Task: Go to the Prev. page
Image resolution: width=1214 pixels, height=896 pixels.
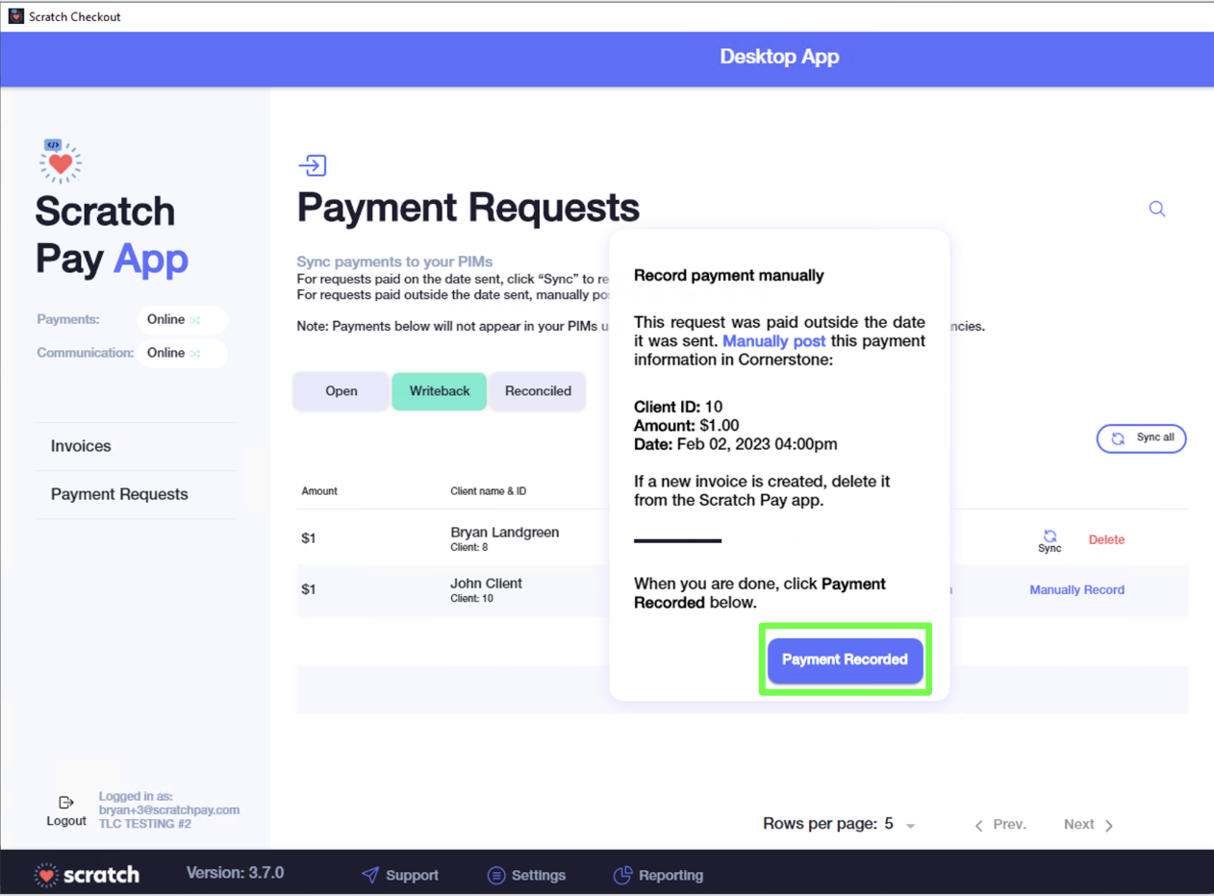Action: pyautogui.click(x=1000, y=825)
